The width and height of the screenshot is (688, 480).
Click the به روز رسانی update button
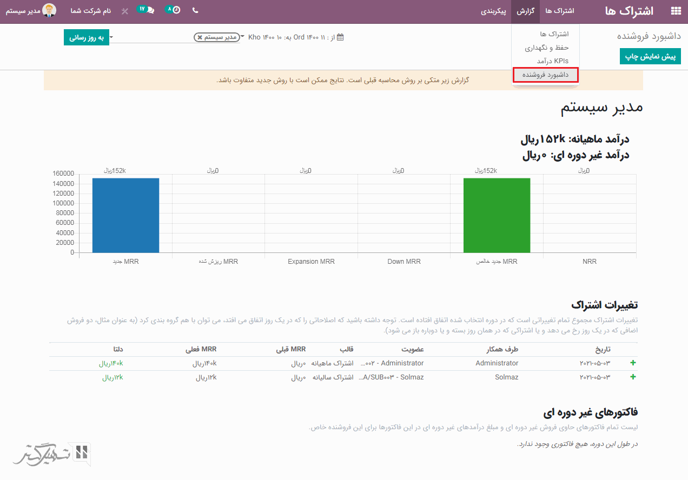86,38
